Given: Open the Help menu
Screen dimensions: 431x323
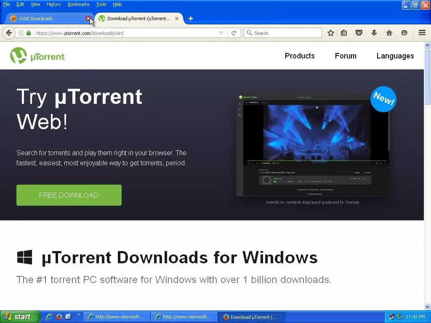Looking at the screenshot, I should pos(117,4).
